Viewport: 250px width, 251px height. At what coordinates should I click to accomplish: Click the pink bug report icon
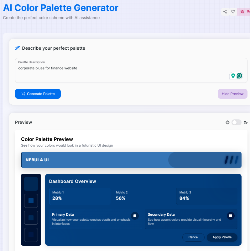pyautogui.click(x=242, y=11)
